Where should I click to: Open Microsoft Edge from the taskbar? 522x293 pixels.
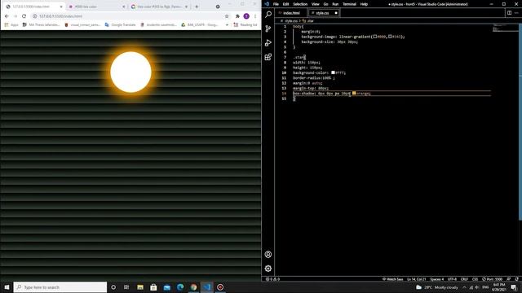point(180,287)
